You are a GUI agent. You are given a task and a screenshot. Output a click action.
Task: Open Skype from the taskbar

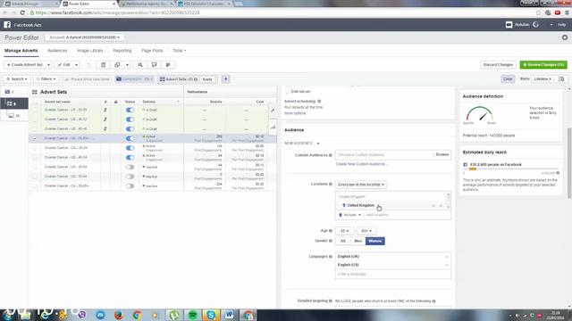pyautogui.click(x=211, y=315)
